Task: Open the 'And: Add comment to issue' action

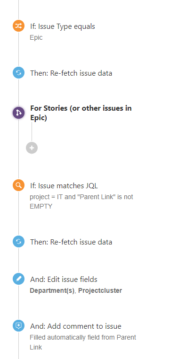Action: point(76,326)
